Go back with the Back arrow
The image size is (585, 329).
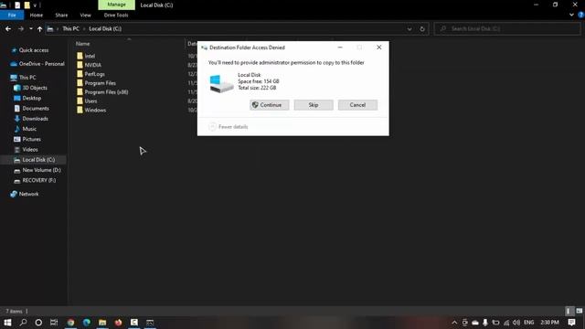tap(8, 28)
